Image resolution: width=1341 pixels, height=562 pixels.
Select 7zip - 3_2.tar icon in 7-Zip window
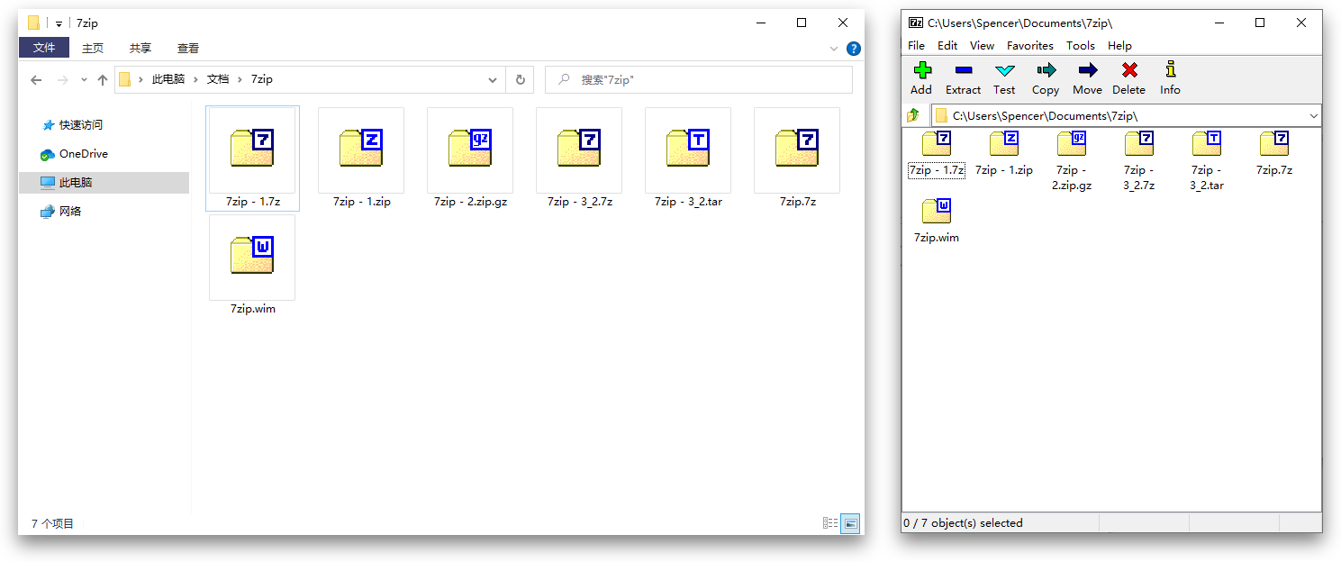pyautogui.click(x=1207, y=143)
